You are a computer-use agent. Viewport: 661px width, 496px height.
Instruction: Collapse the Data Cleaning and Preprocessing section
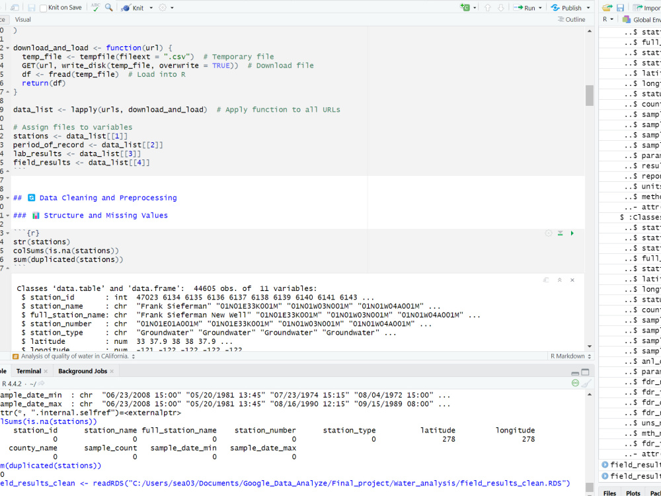coord(7,198)
